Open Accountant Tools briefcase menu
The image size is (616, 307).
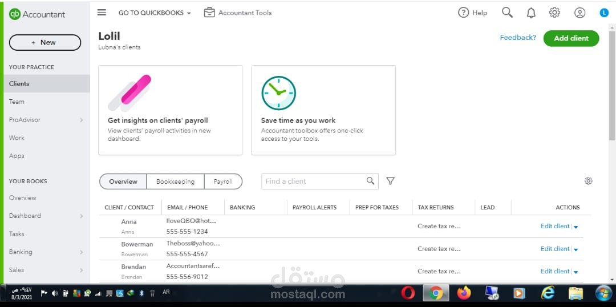(238, 13)
